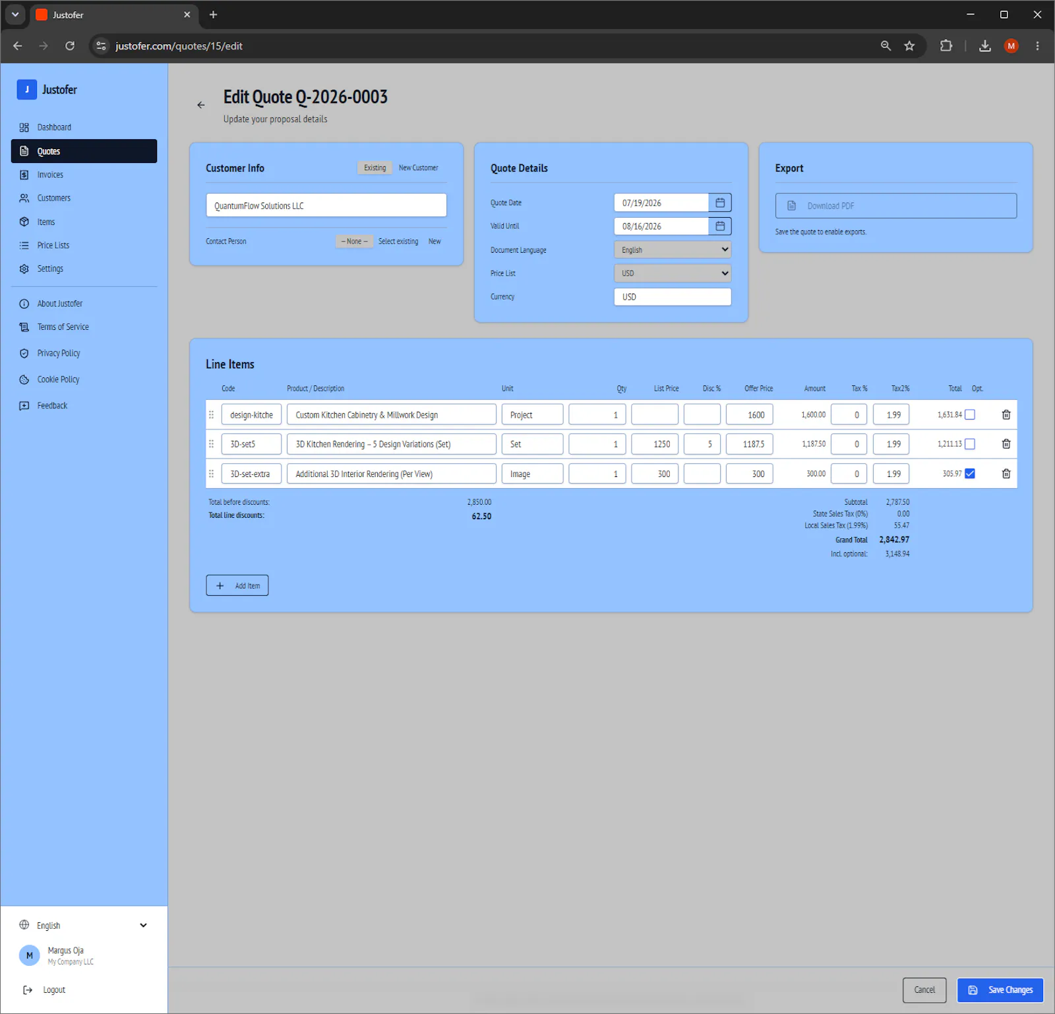The height and width of the screenshot is (1014, 1055).
Task: Edit Custom Kitchen Cabinetry description field
Action: [x=392, y=415]
